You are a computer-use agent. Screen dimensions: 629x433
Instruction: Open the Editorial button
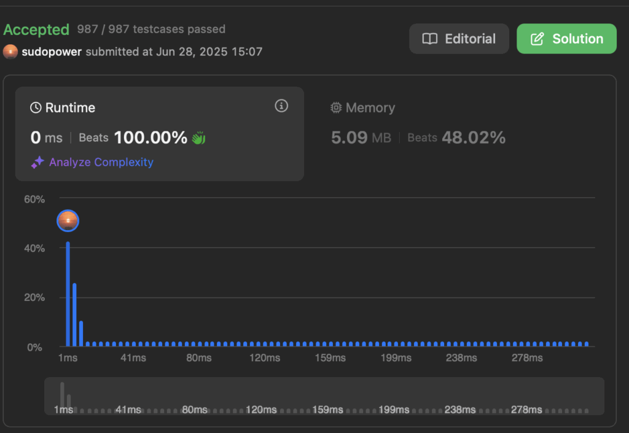point(459,39)
